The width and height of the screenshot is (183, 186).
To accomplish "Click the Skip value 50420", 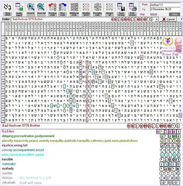I will (x=154, y=14).
